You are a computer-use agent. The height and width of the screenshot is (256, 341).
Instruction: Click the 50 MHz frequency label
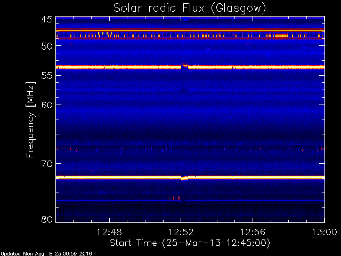(x=47, y=46)
